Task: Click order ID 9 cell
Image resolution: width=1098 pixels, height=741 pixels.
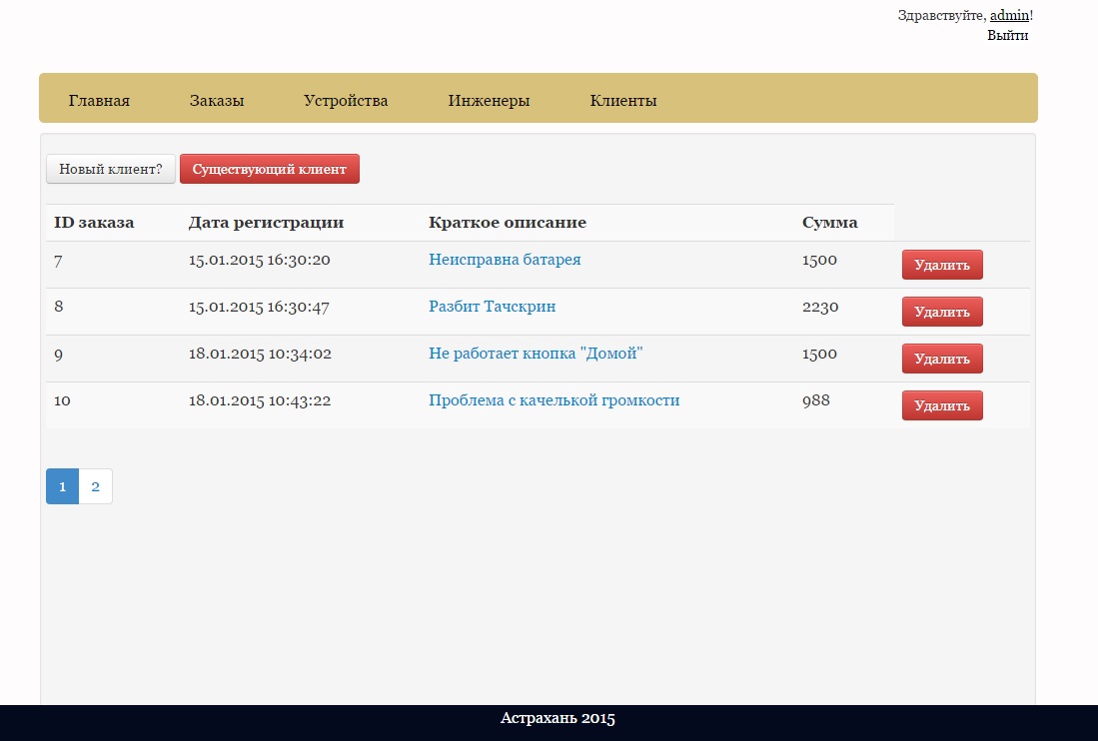Action: coord(58,355)
